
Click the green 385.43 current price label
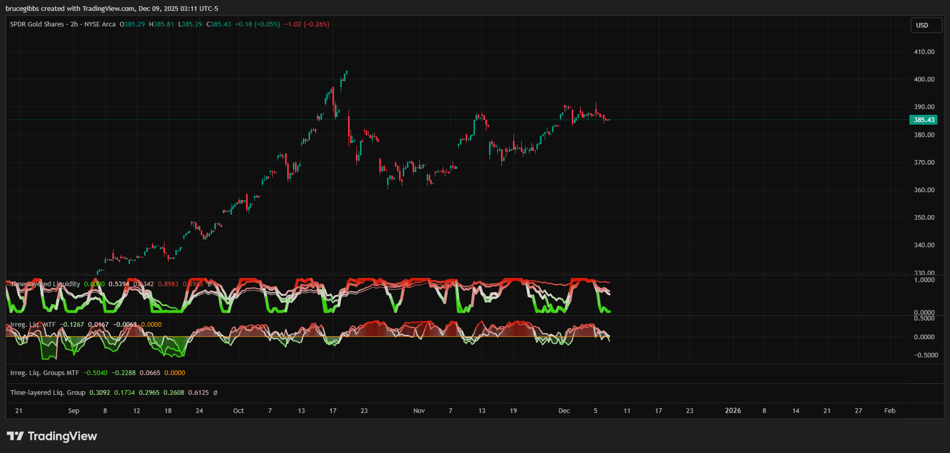923,120
